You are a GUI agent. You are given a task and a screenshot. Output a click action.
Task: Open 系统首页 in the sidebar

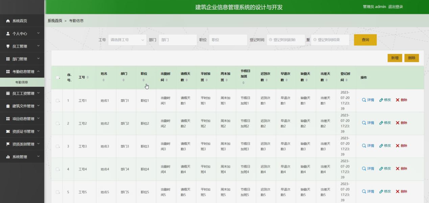coord(22,21)
